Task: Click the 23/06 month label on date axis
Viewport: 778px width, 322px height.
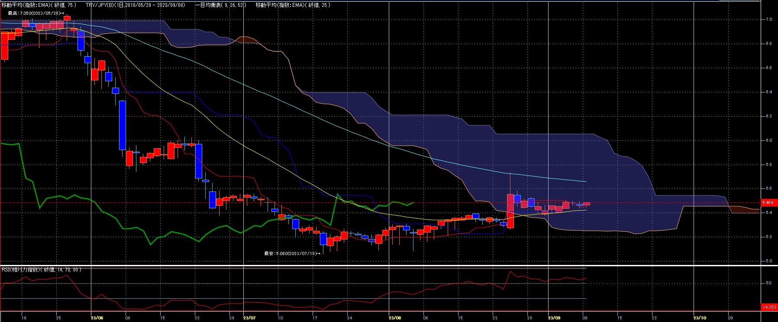Action: coord(97,318)
